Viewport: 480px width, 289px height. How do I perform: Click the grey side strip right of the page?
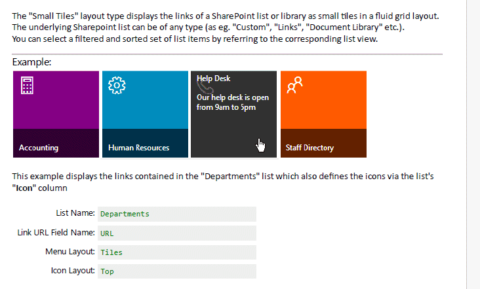coord(472,144)
